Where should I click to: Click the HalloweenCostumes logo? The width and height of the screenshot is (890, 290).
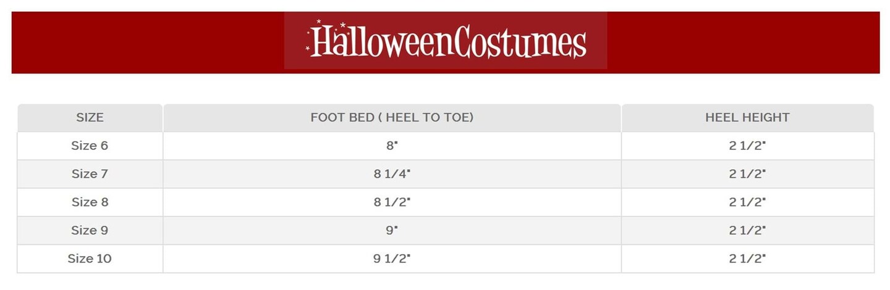point(446,41)
